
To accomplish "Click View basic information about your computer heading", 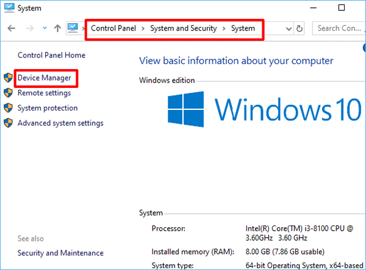I will [236, 60].
